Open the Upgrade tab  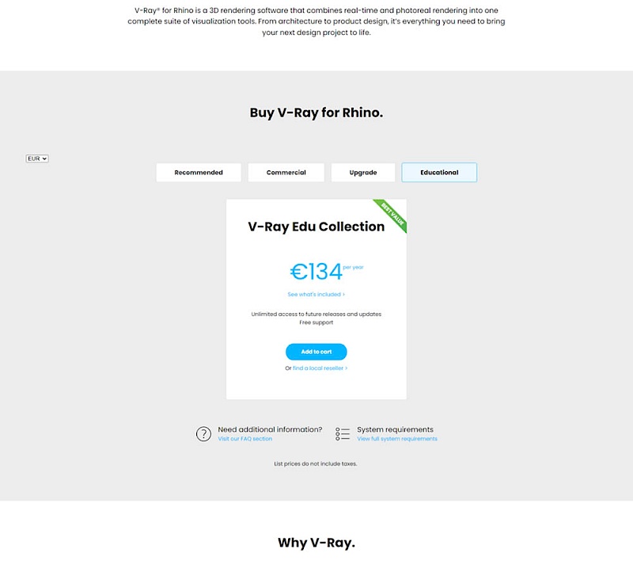pos(363,172)
